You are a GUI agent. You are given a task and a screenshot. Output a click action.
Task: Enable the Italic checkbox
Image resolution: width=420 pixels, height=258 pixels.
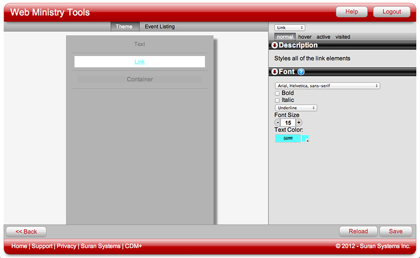[x=277, y=100]
